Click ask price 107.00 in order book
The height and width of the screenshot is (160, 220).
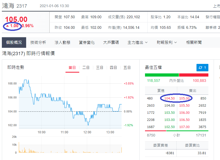pyautogui.click(x=184, y=127)
